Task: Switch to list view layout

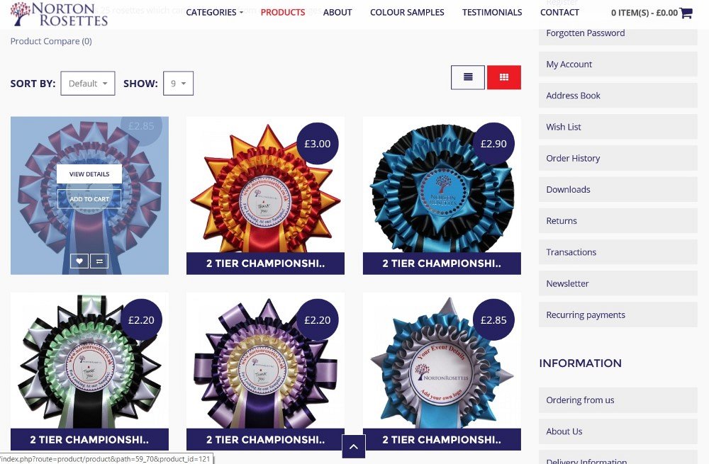Action: (x=467, y=77)
